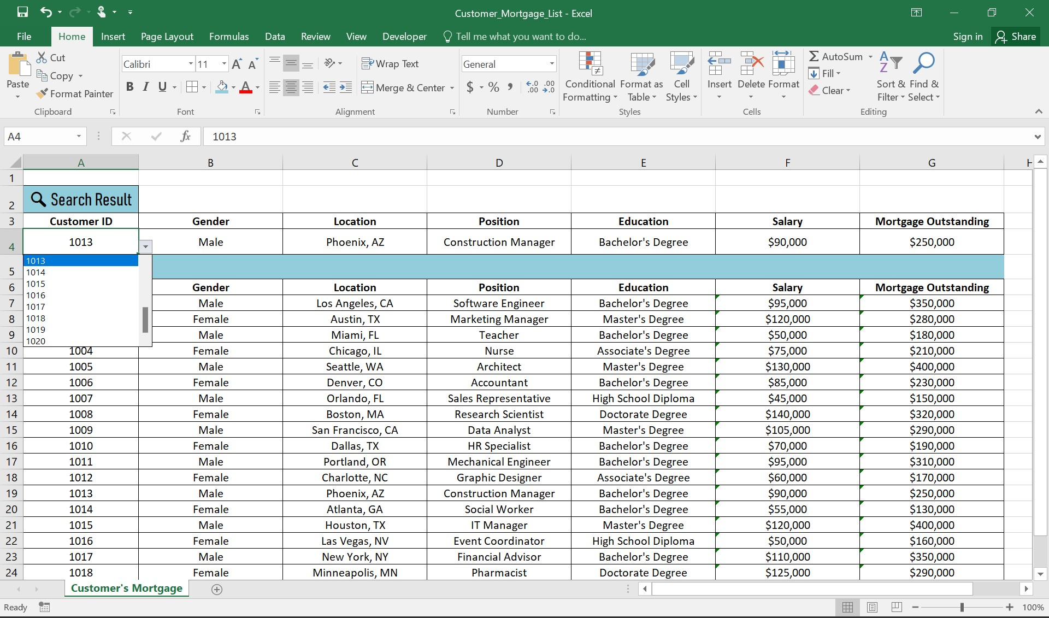The image size is (1049, 618).
Task: Switch to the Formulas tab
Action: [229, 37]
